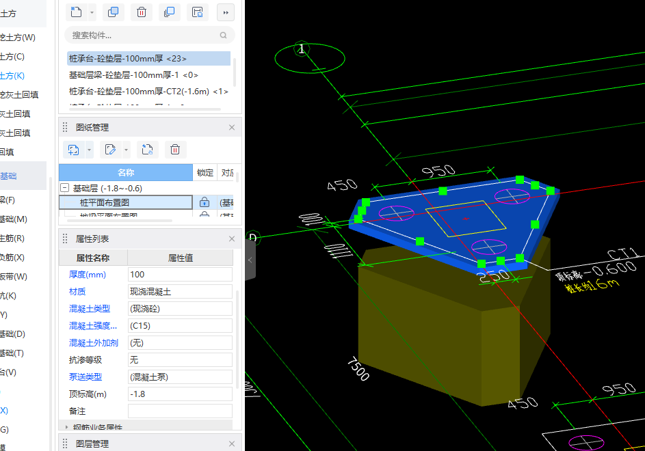Image resolution: width=645 pixels, height=451 pixels.
Task: Select 基础 category in the sidebar
Action: 9,176
